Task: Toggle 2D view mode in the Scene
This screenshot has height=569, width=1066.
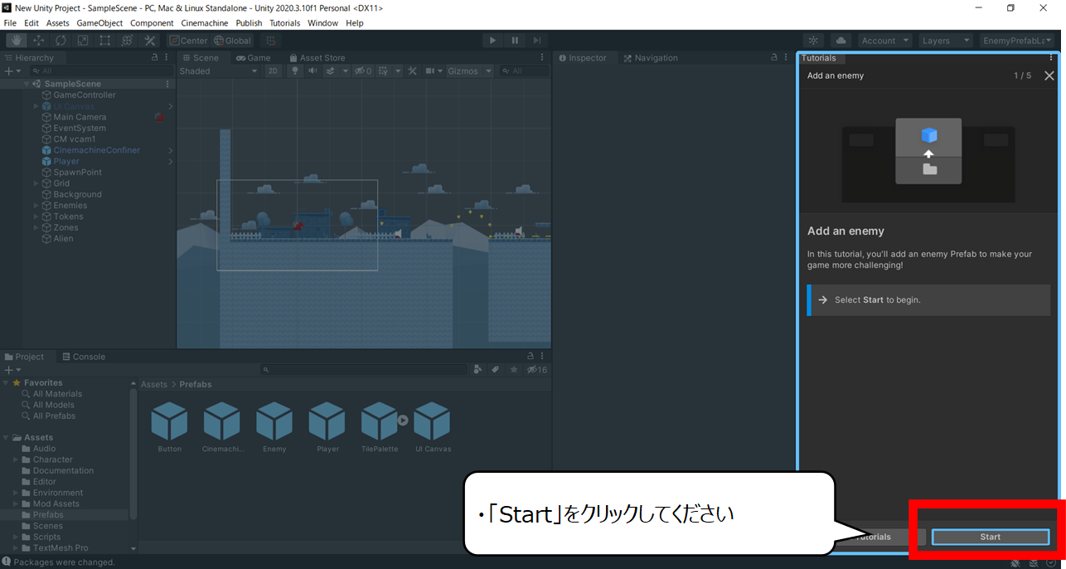Action: pos(273,71)
